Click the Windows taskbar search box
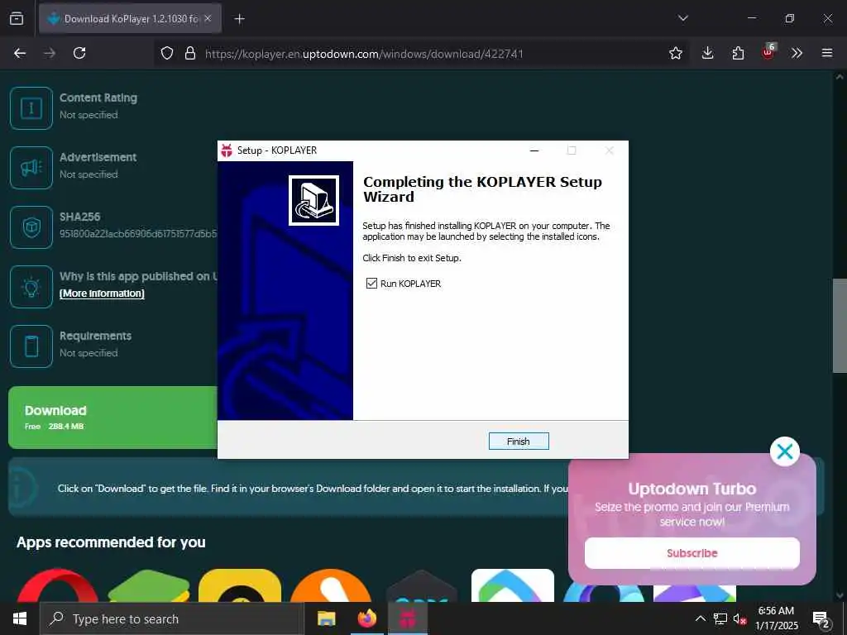Viewport: 847px width, 635px height. 172,618
